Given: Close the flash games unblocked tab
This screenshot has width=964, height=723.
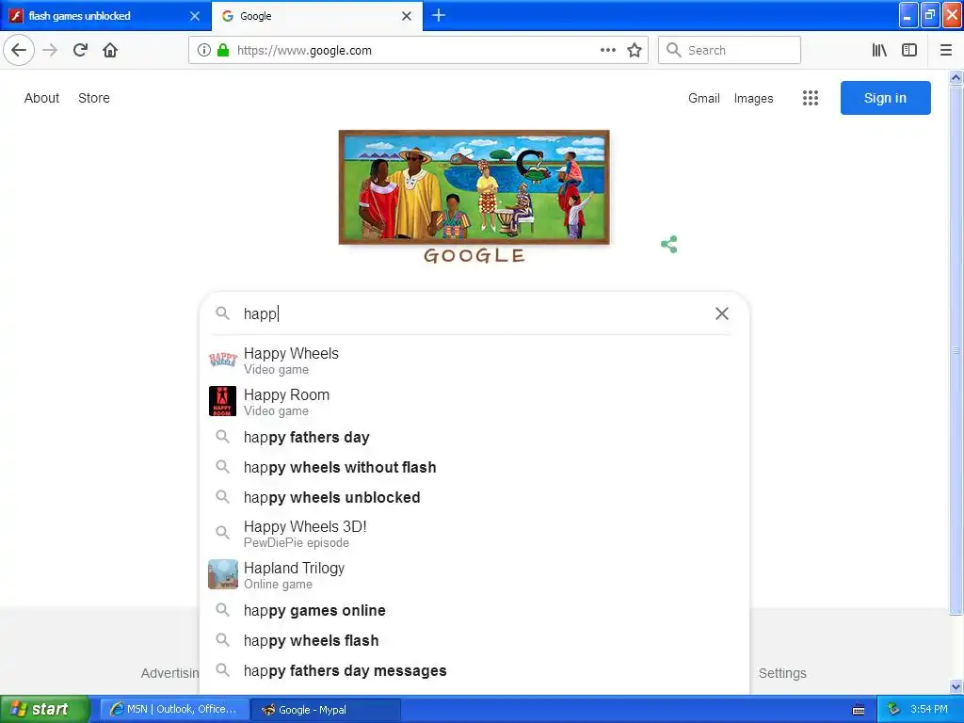Looking at the screenshot, I should click(x=195, y=16).
